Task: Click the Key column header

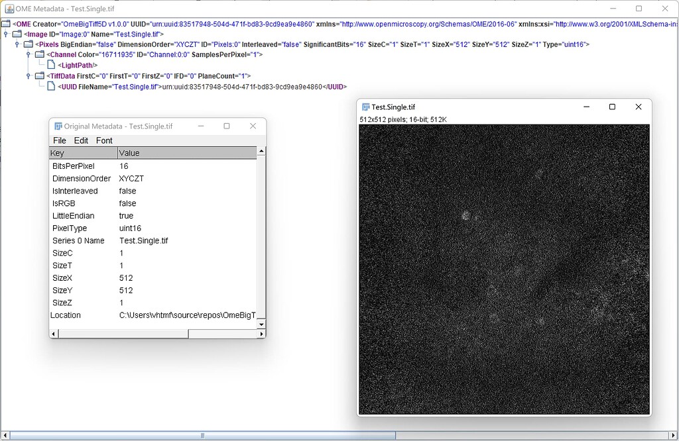Action: click(82, 152)
